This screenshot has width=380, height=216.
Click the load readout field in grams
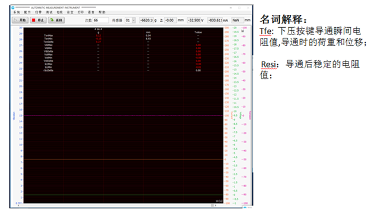click(147, 20)
